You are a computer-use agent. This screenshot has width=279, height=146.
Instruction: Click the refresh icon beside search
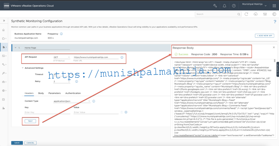coord(246,14)
